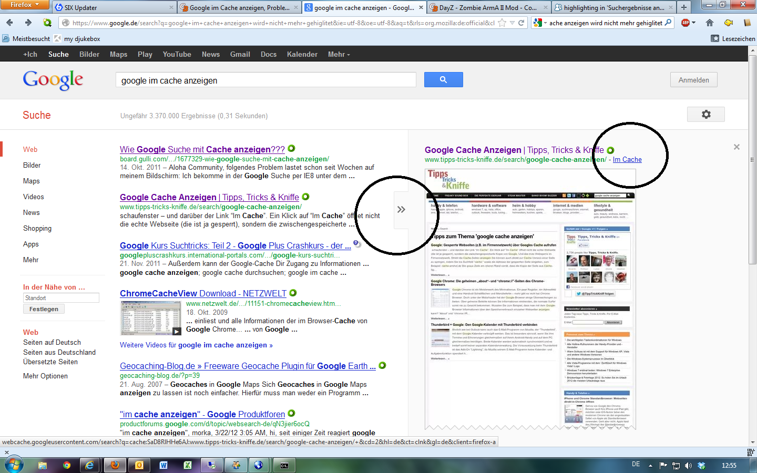Open Kalender in the Google top bar
This screenshot has height=473, width=757.
pos(302,54)
